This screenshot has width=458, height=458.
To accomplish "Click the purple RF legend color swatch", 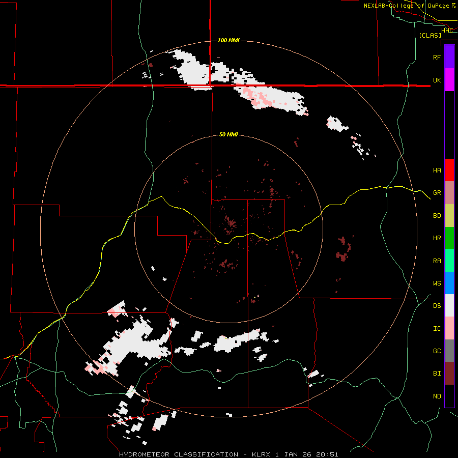I will [x=449, y=57].
